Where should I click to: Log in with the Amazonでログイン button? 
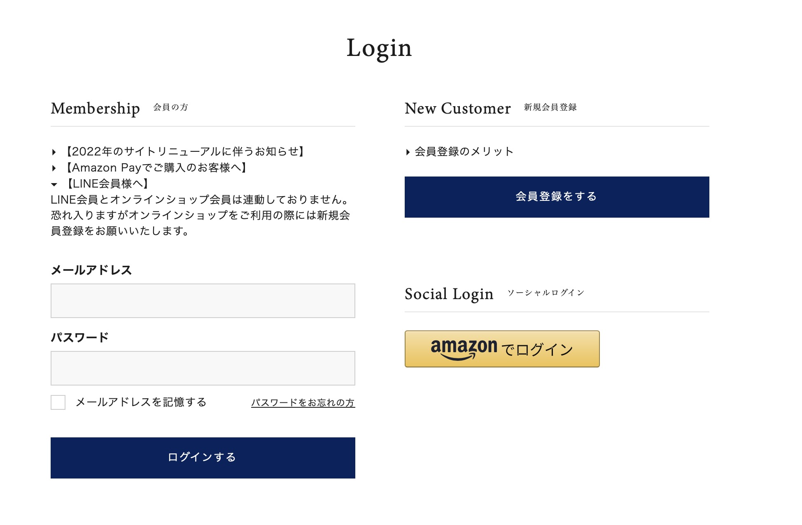tap(502, 349)
